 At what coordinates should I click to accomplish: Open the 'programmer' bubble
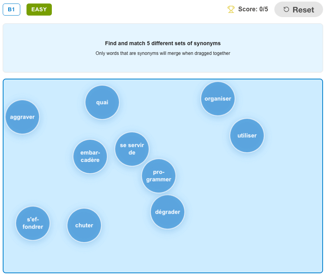pos(159,176)
